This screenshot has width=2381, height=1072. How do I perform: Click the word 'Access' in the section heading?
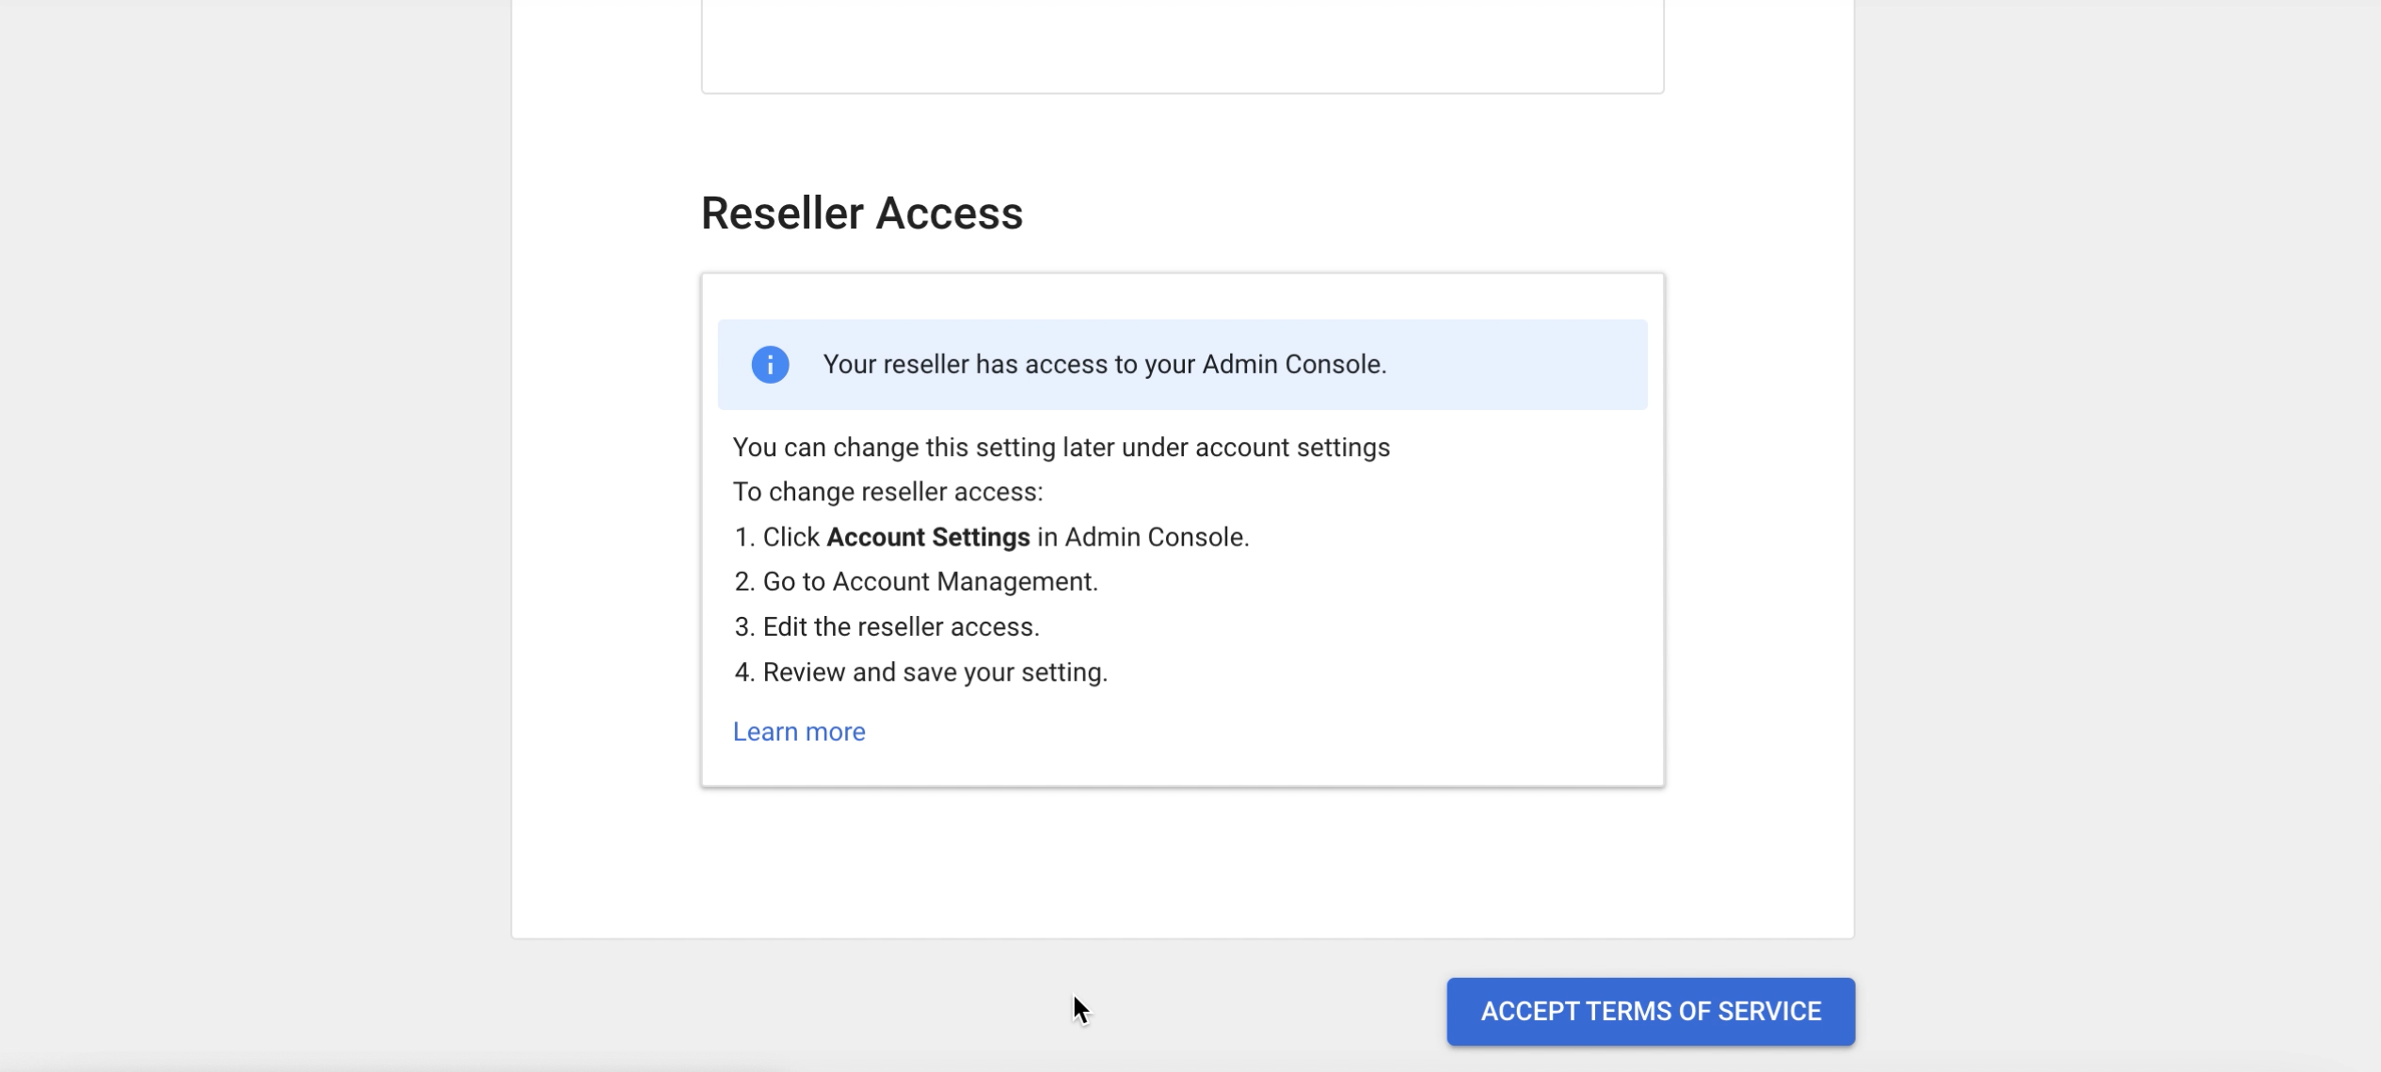coord(949,213)
